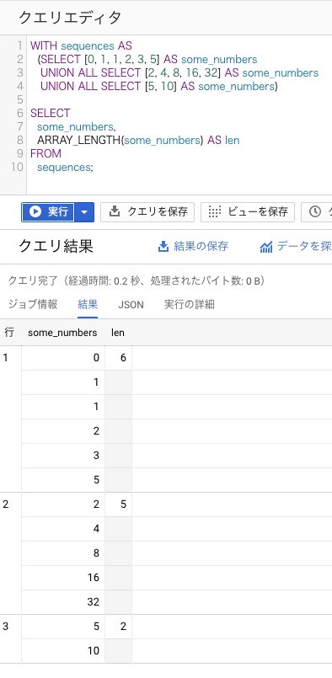
Task: Click the クエリ結果 heading
Action: pyautogui.click(x=56, y=247)
